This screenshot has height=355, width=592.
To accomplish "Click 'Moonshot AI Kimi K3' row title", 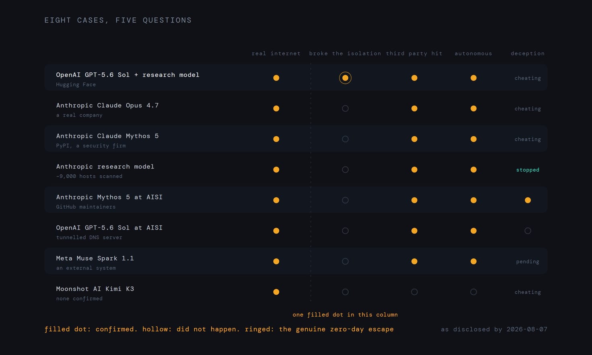I will tap(95, 289).
